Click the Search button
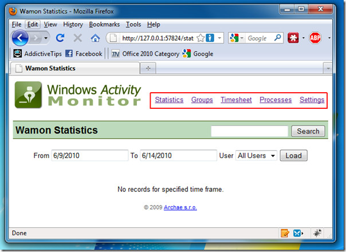 pos(308,131)
